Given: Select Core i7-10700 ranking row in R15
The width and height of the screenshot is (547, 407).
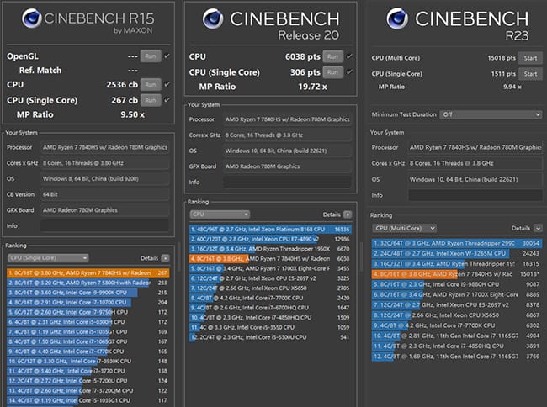Looking at the screenshot, I should 88,302.
